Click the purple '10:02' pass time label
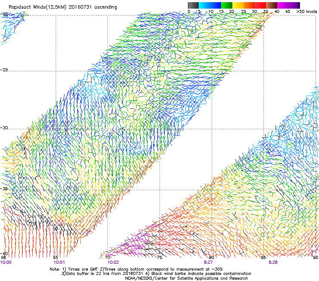Viewport: 319px width, 281px height. click(x=113, y=262)
